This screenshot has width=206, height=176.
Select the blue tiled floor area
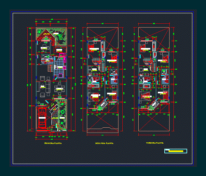coord(59,66)
